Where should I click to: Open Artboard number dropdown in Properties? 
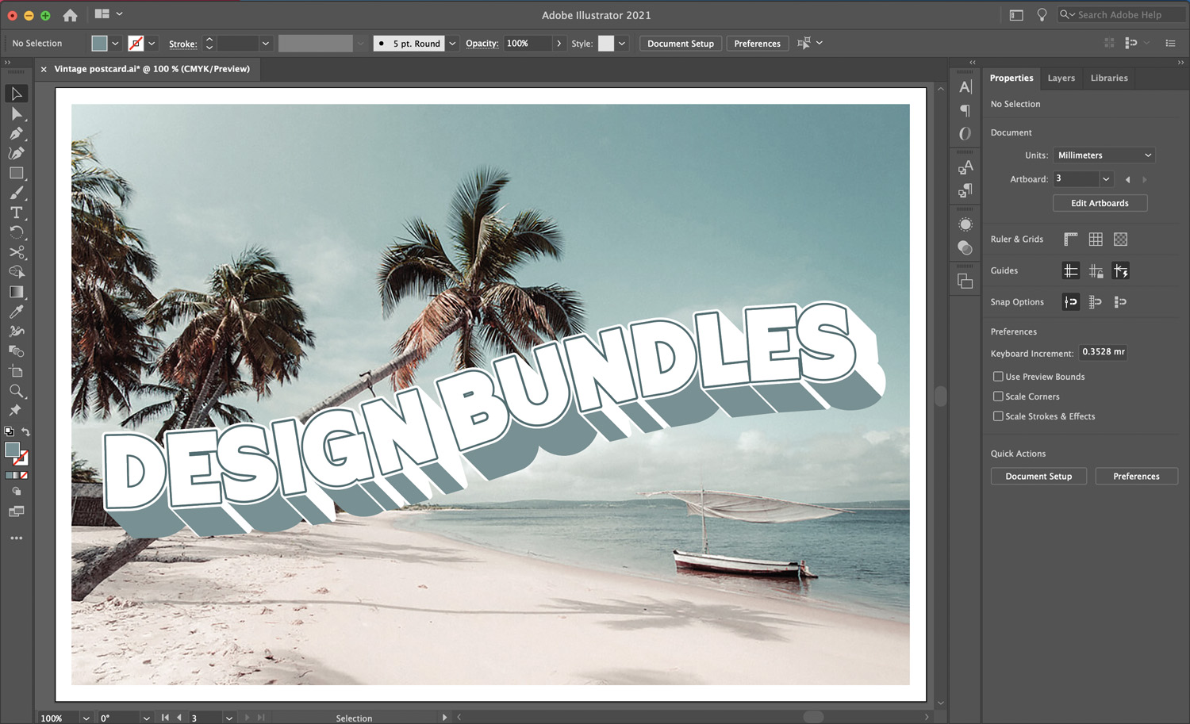point(1106,179)
